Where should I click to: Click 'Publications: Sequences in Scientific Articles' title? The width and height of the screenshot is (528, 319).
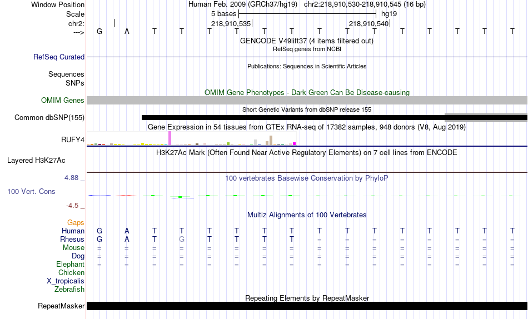(307, 66)
